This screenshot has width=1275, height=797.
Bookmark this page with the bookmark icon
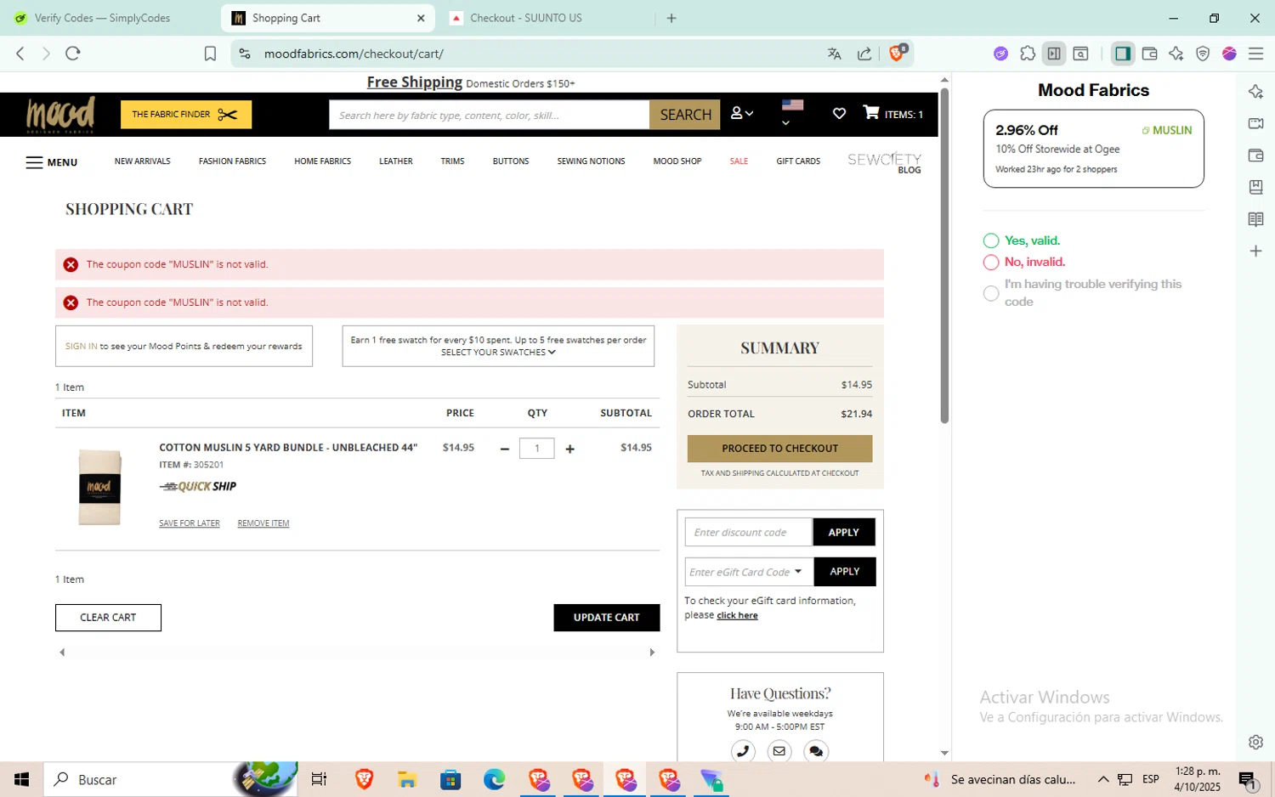coord(210,54)
